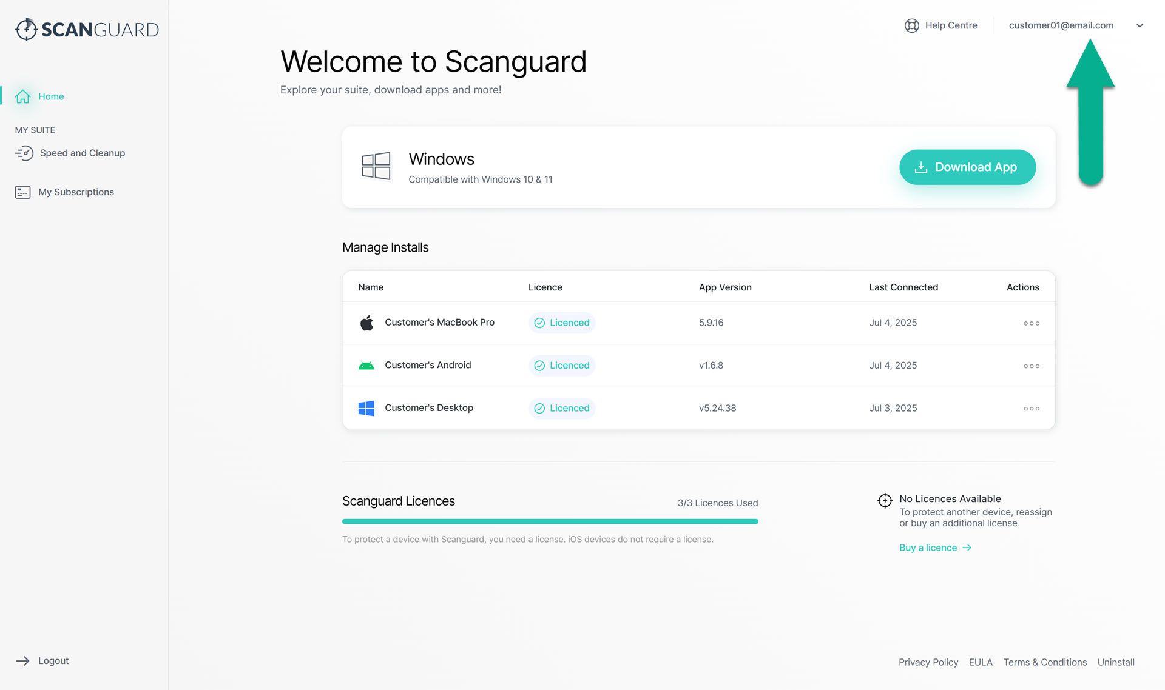Click the My Subscriptions card icon
The image size is (1165, 690).
point(22,192)
